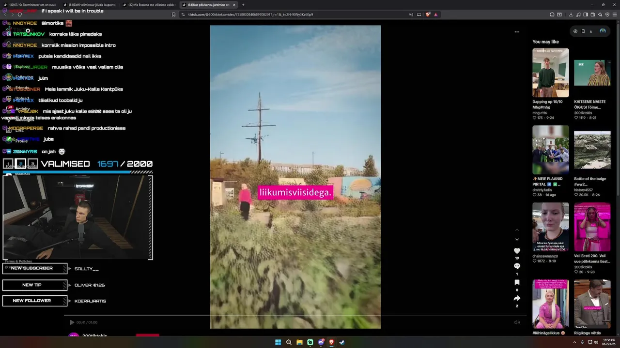
Task: Click the mhg.c116 author name
Action: coord(540,113)
